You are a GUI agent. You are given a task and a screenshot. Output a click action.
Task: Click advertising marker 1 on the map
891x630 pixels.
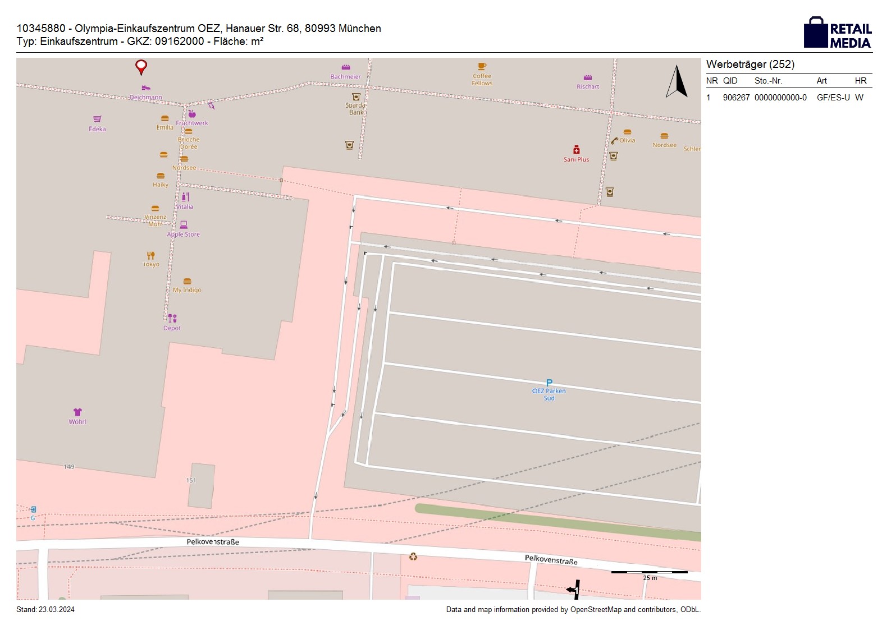point(574,590)
